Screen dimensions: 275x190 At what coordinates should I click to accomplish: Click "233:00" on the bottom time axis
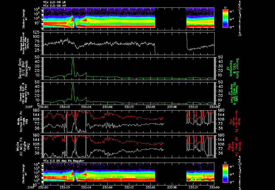(x=215, y=187)
